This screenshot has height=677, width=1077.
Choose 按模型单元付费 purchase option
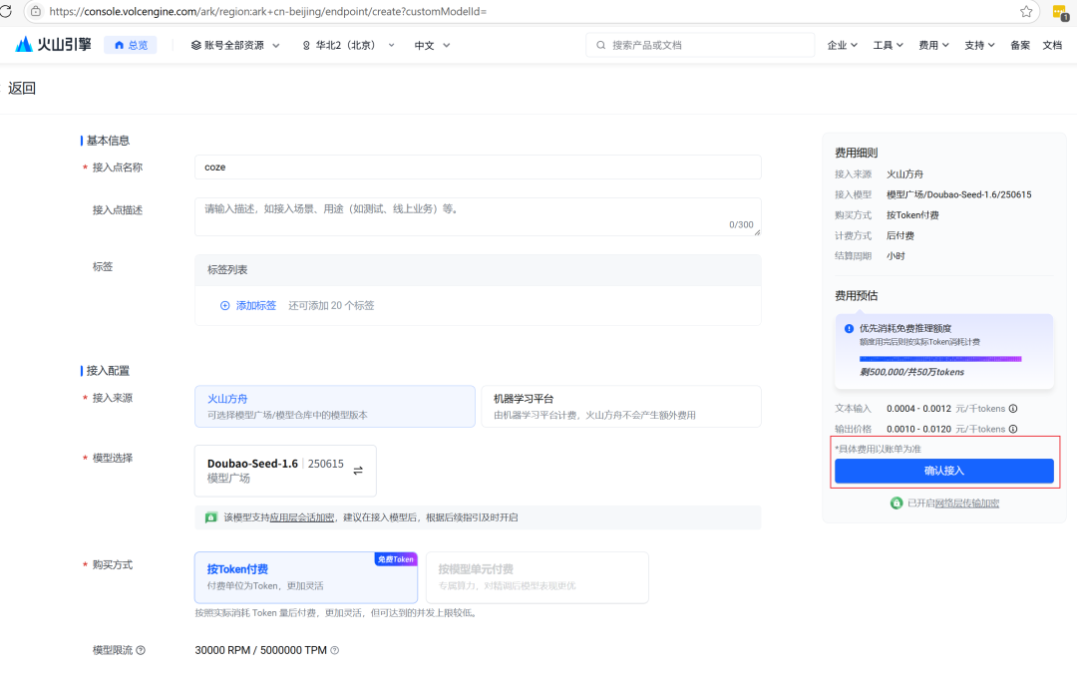538,577
